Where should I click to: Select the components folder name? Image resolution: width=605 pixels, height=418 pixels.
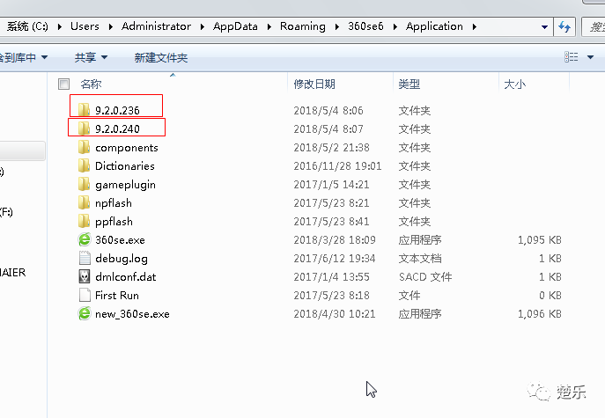coord(127,147)
